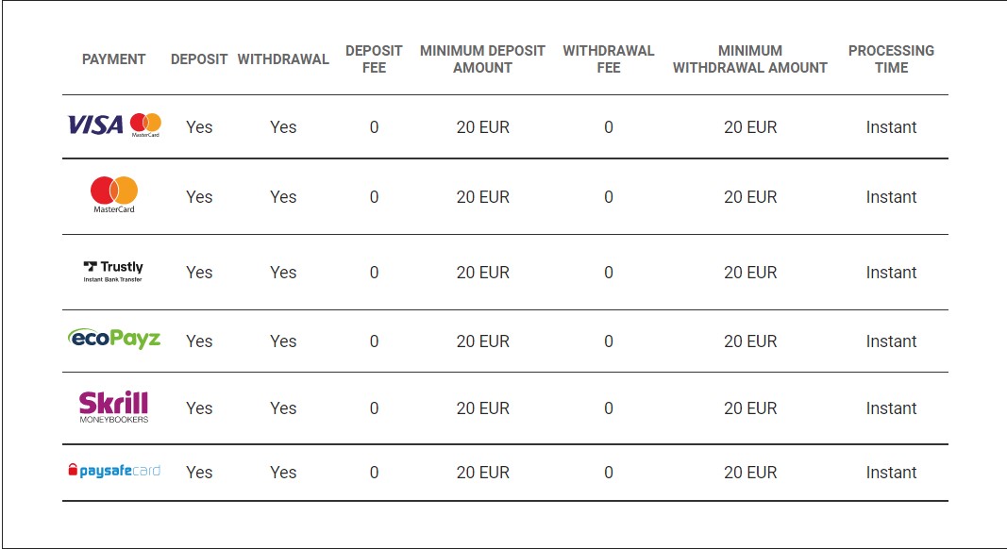Click the PROCESSING TIME header
Screen dimensions: 1007x549
892,59
